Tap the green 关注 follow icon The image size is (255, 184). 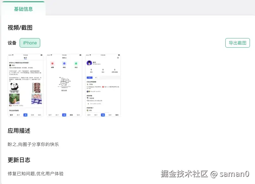76,64
